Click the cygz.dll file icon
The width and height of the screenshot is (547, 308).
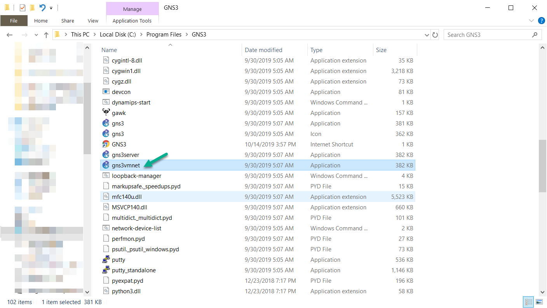(x=106, y=81)
